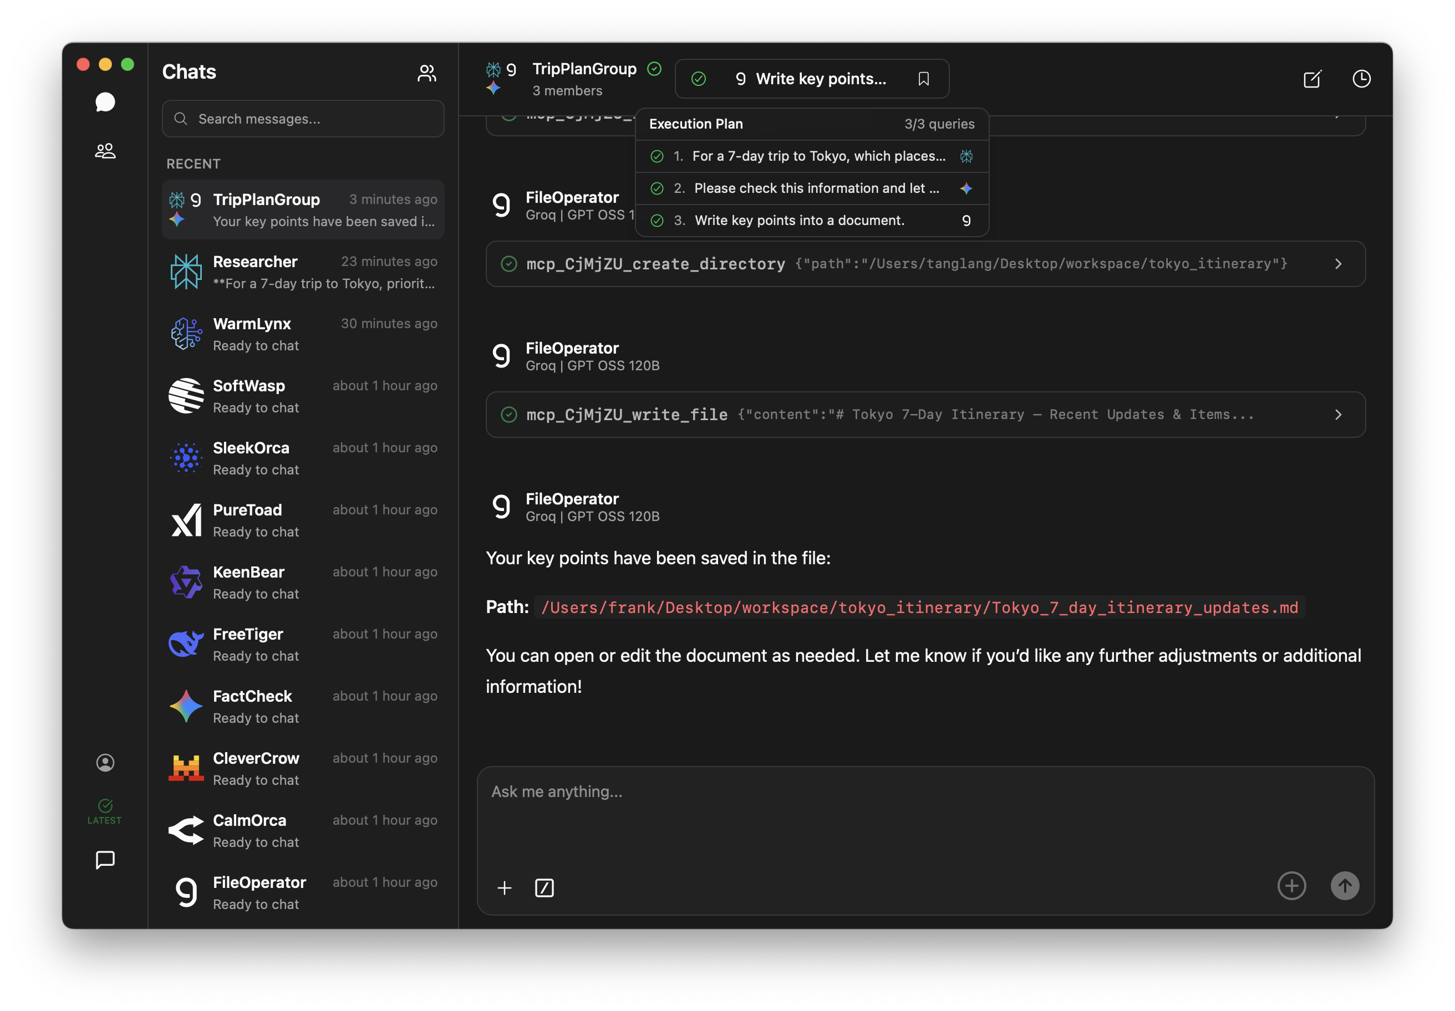Image resolution: width=1455 pixels, height=1011 pixels.
Task: Click the saved file path Tokyo_7_day_itinerary_updates.md
Action: click(919, 607)
